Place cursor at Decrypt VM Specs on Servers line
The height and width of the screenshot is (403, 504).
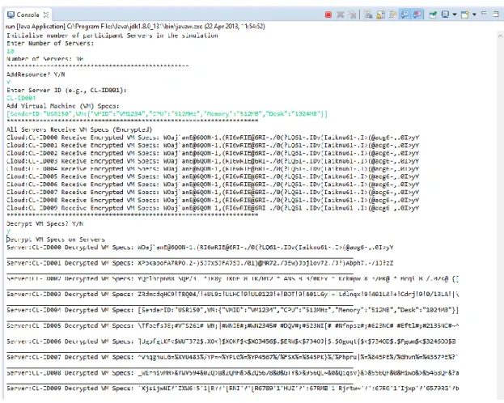click(56, 240)
